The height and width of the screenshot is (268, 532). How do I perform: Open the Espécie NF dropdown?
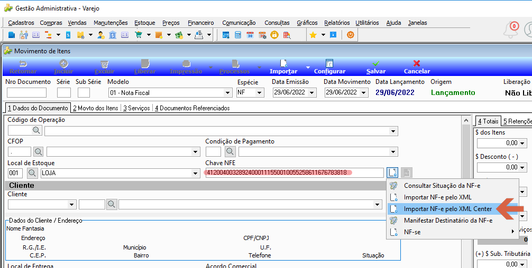coord(260,93)
